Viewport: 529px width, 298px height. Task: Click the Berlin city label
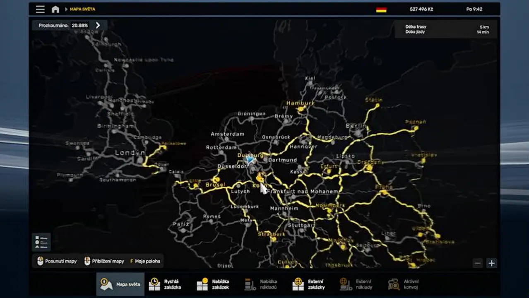pyautogui.click(x=356, y=126)
